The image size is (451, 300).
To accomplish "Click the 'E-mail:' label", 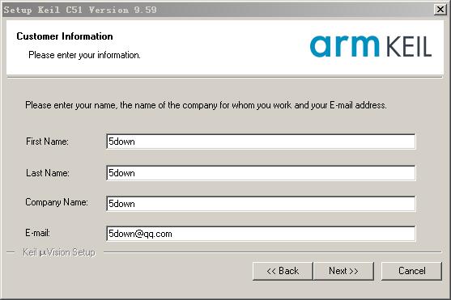I will point(38,233).
